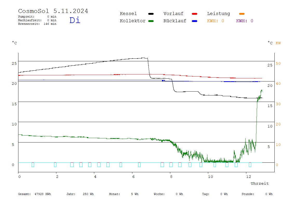The image size is (298, 210).
Task: Select the "Brennerzeit:" label
Action: pyautogui.click(x=29, y=24)
